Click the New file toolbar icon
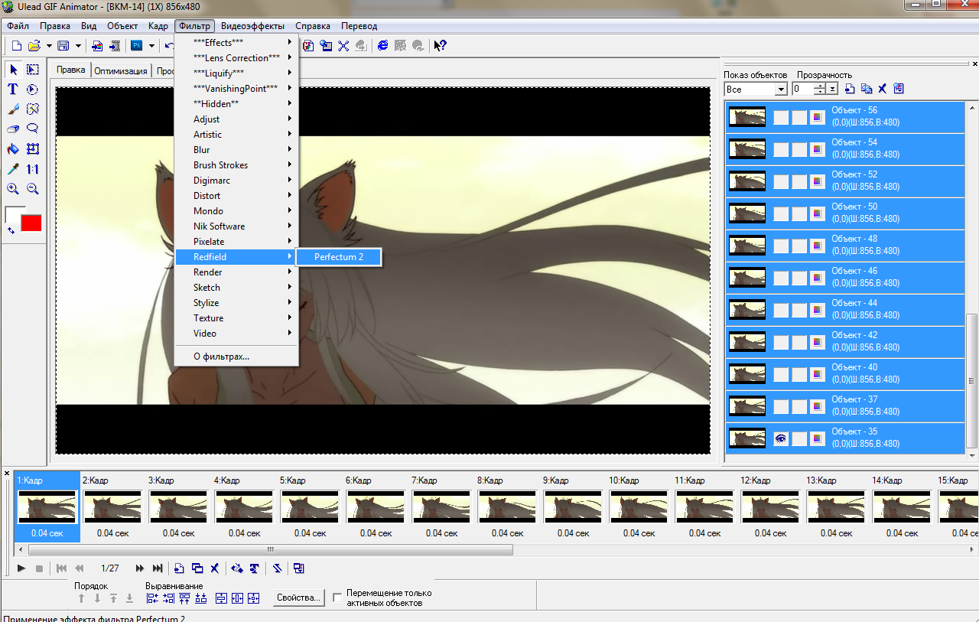The width and height of the screenshot is (979, 622). click(17, 46)
